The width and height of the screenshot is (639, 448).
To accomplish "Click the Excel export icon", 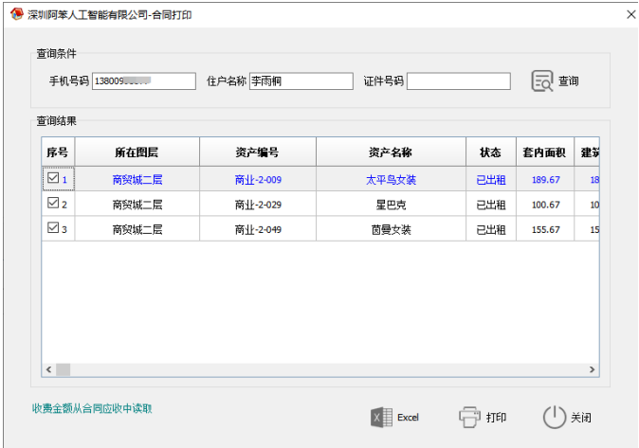I will [x=381, y=417].
